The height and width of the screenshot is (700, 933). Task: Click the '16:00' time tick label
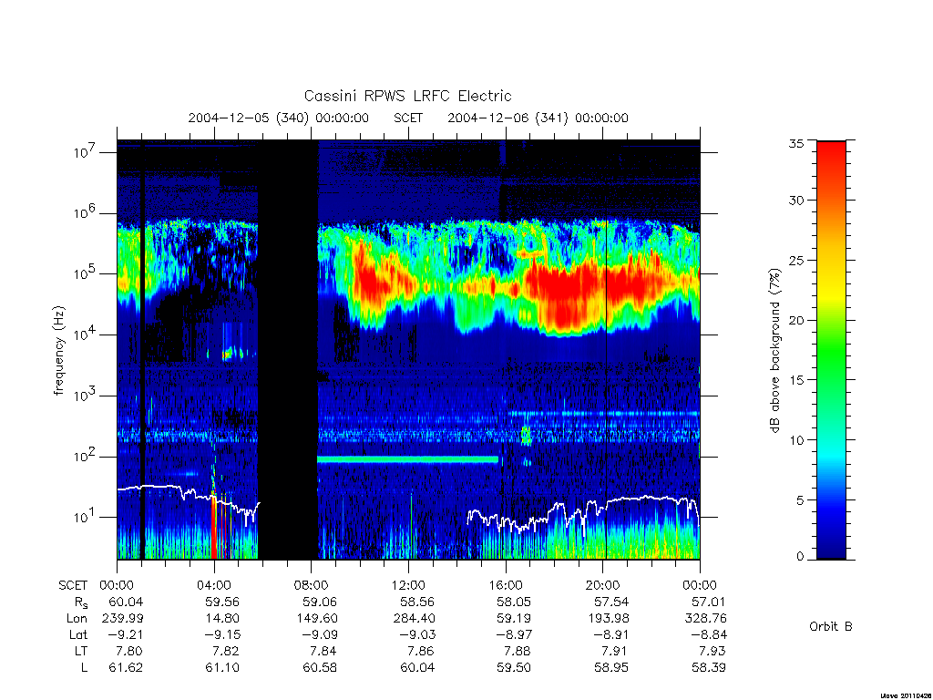click(506, 585)
